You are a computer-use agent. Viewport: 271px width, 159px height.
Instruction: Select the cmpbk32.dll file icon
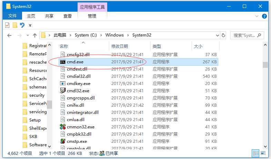pyautogui.click(x=62, y=134)
